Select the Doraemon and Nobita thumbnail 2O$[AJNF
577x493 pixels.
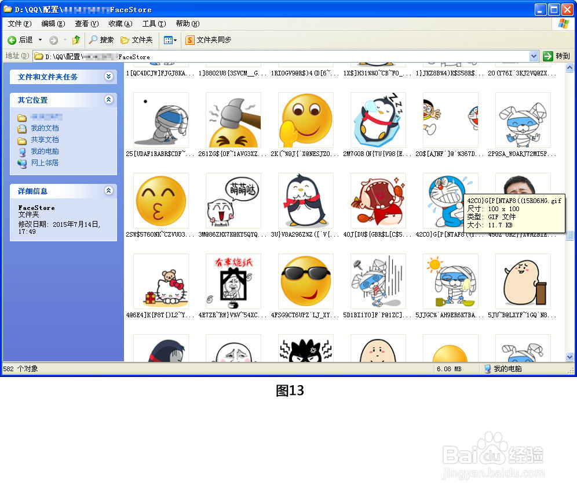[450, 120]
